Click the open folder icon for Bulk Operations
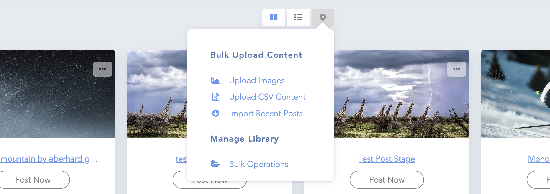550x194 pixels. click(x=216, y=164)
